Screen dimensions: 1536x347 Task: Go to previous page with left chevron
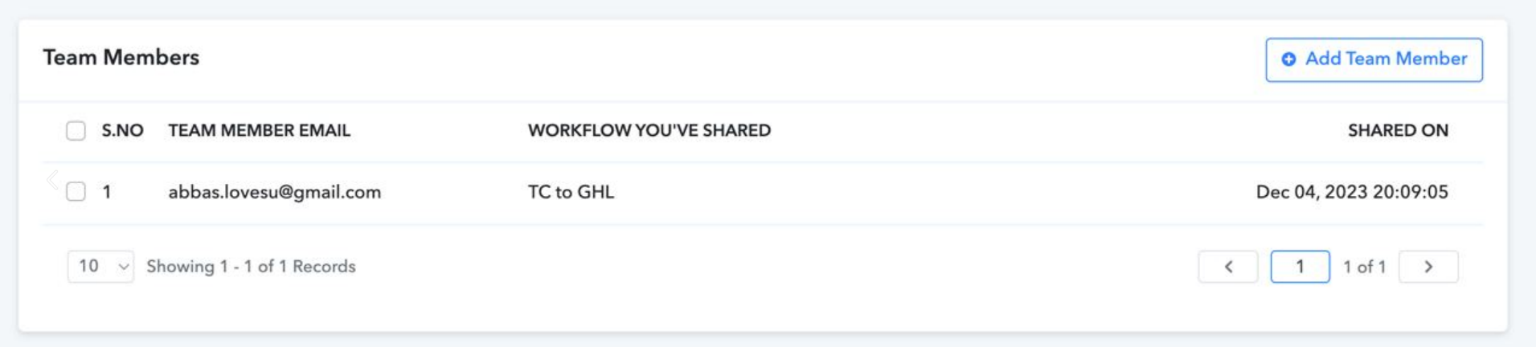pyautogui.click(x=1228, y=267)
